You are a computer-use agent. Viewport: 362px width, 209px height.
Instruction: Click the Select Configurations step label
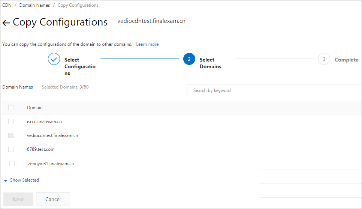click(x=80, y=66)
